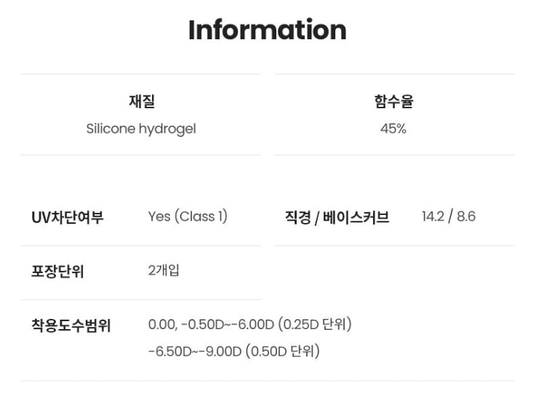
Task: Select the 재질 label
Action: point(141,102)
